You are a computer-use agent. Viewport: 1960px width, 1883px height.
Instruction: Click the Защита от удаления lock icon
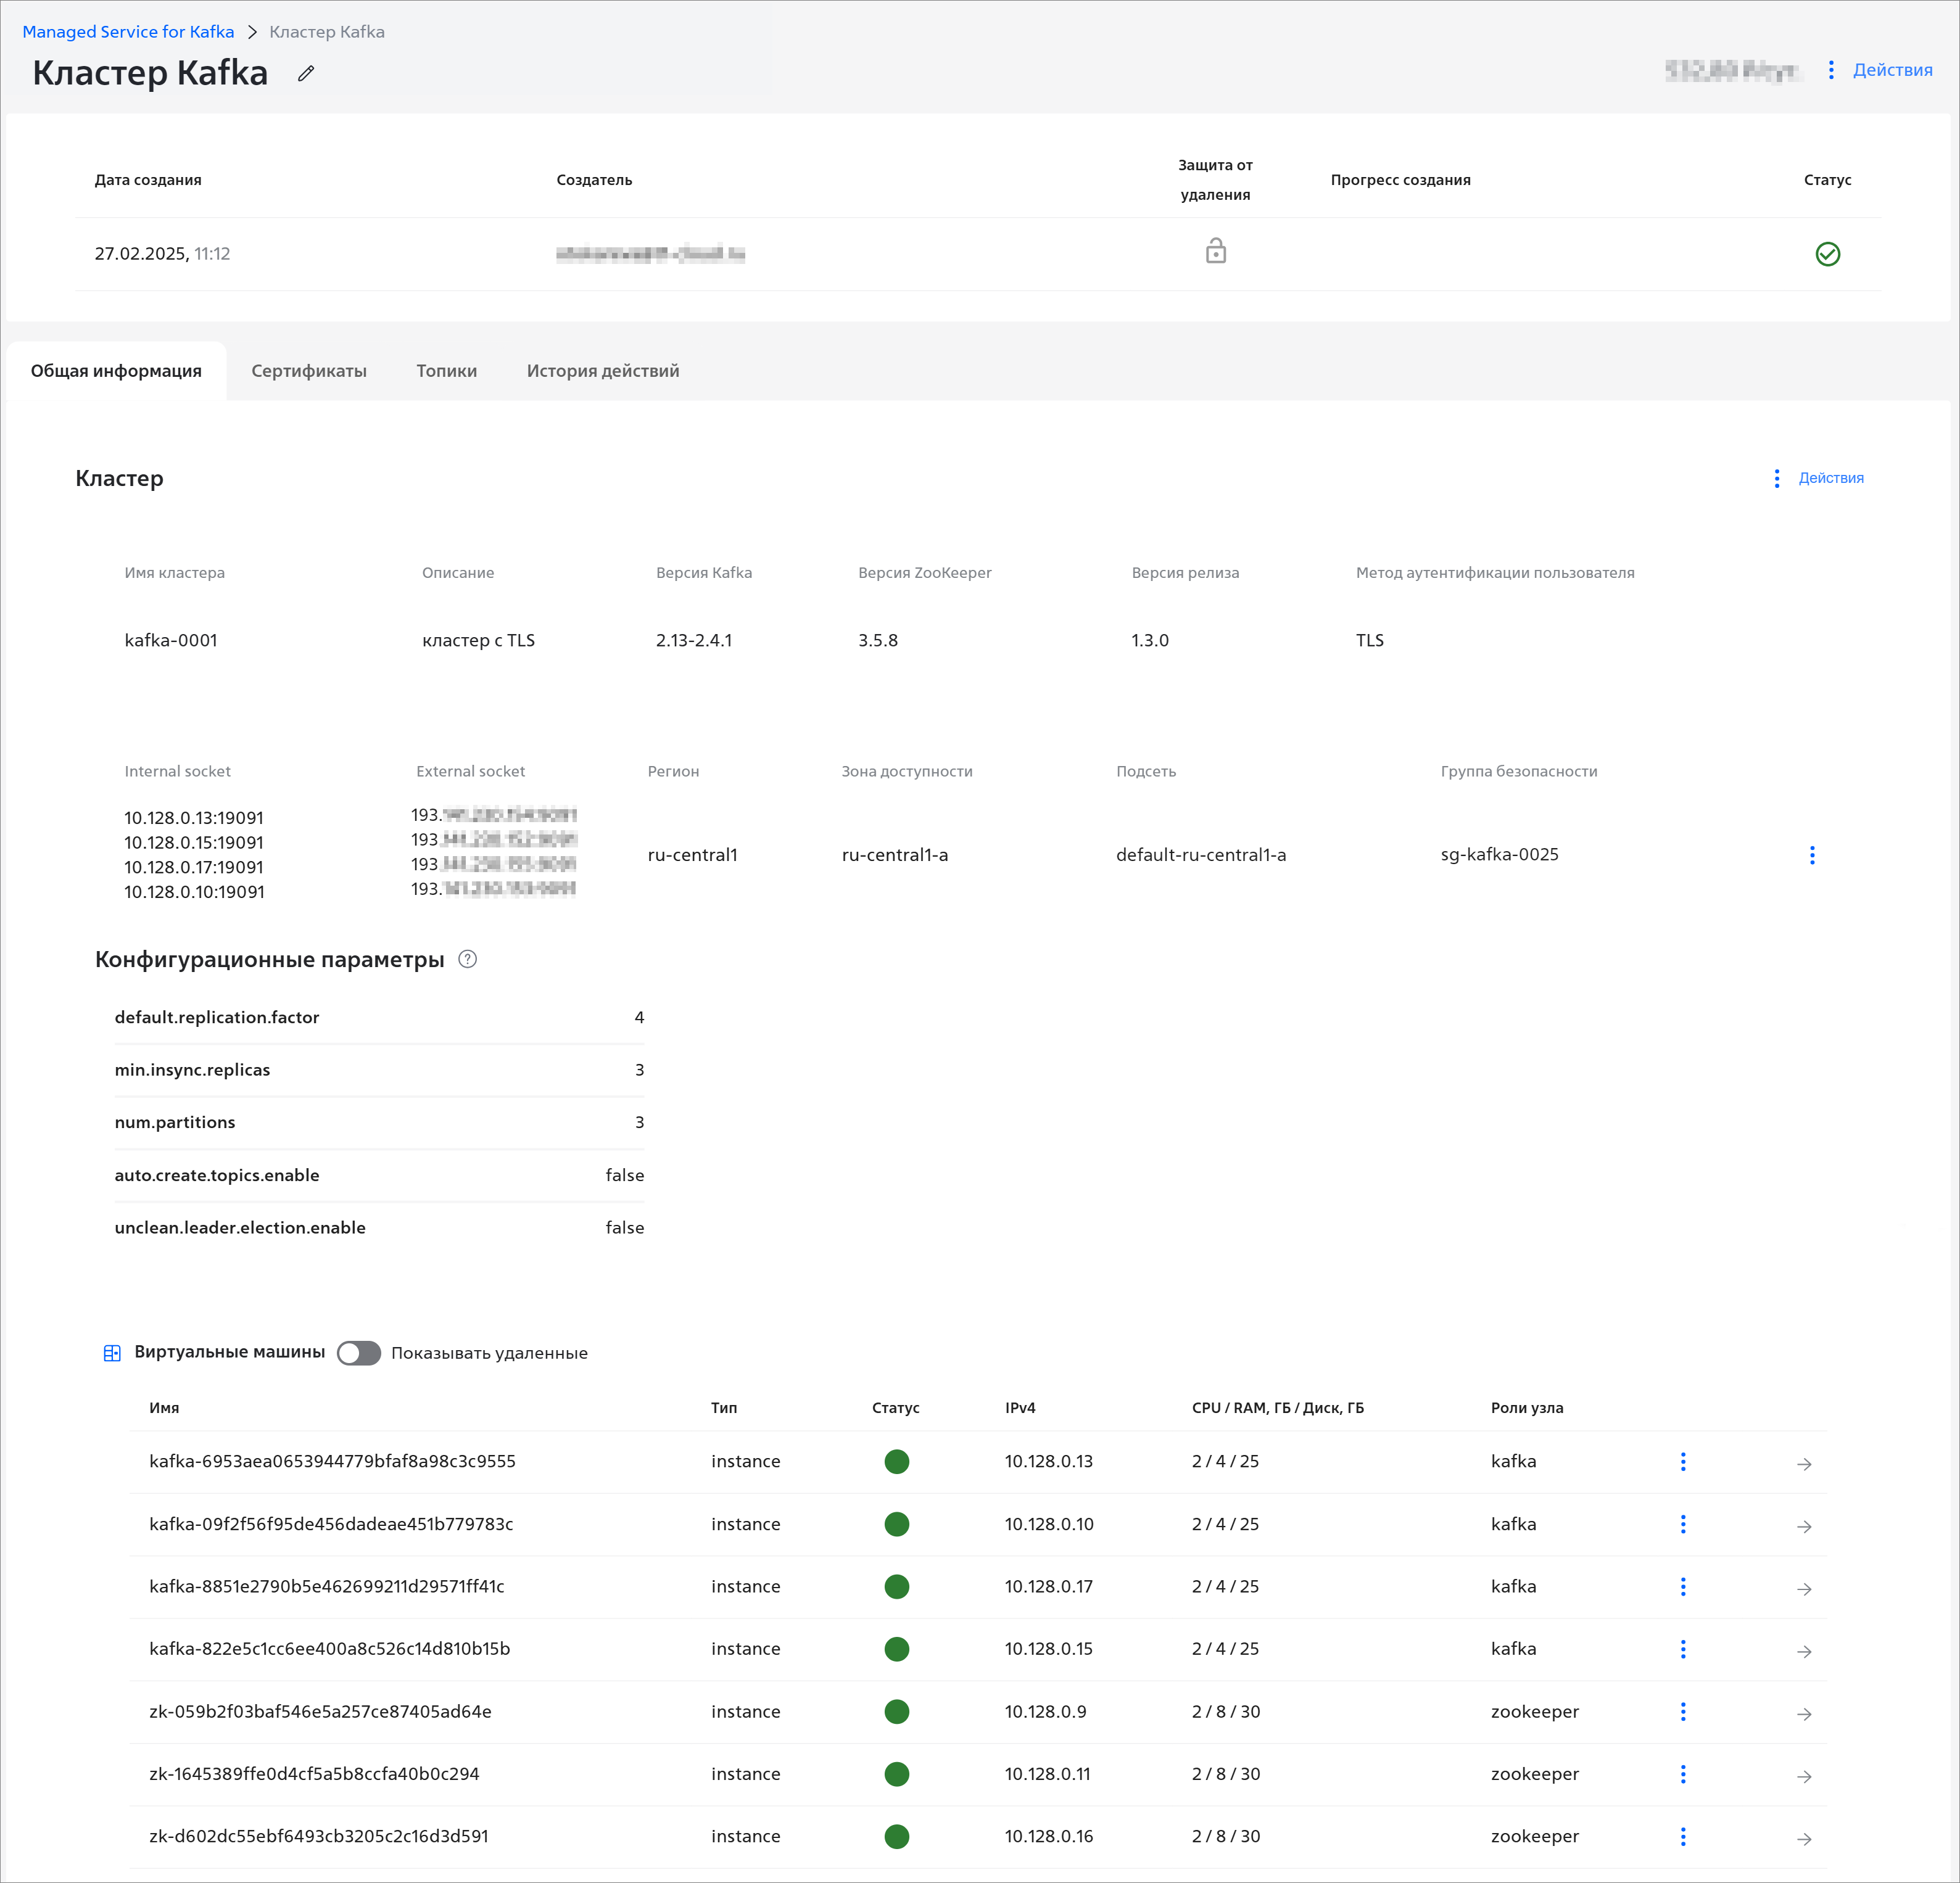[1215, 251]
